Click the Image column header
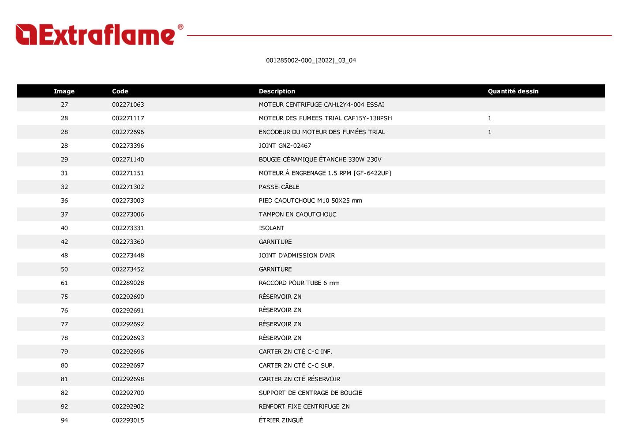 pyautogui.click(x=64, y=91)
